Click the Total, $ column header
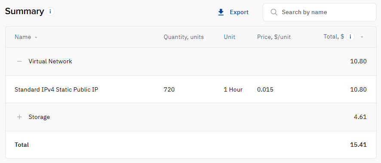The width and height of the screenshot is (381, 163). [334, 36]
